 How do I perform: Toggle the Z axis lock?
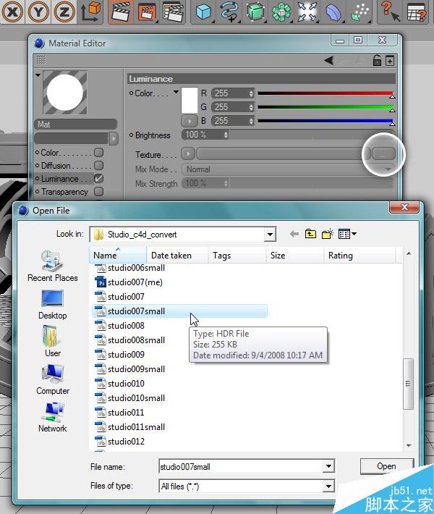64,12
